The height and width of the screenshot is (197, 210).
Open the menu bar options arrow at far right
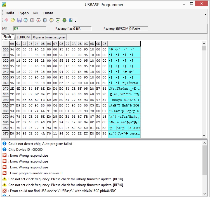tap(205, 14)
